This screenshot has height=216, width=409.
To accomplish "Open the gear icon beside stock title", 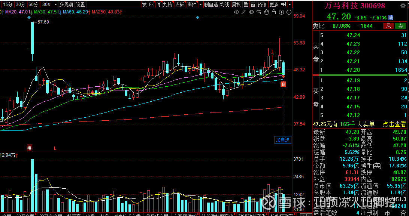I will [403, 6].
